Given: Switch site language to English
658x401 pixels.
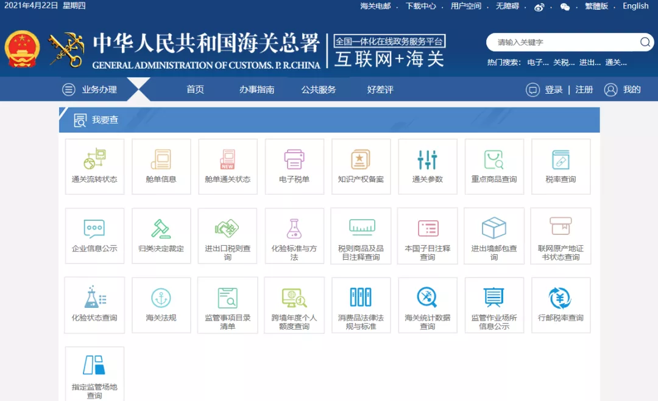Looking at the screenshot, I should click(x=635, y=6).
